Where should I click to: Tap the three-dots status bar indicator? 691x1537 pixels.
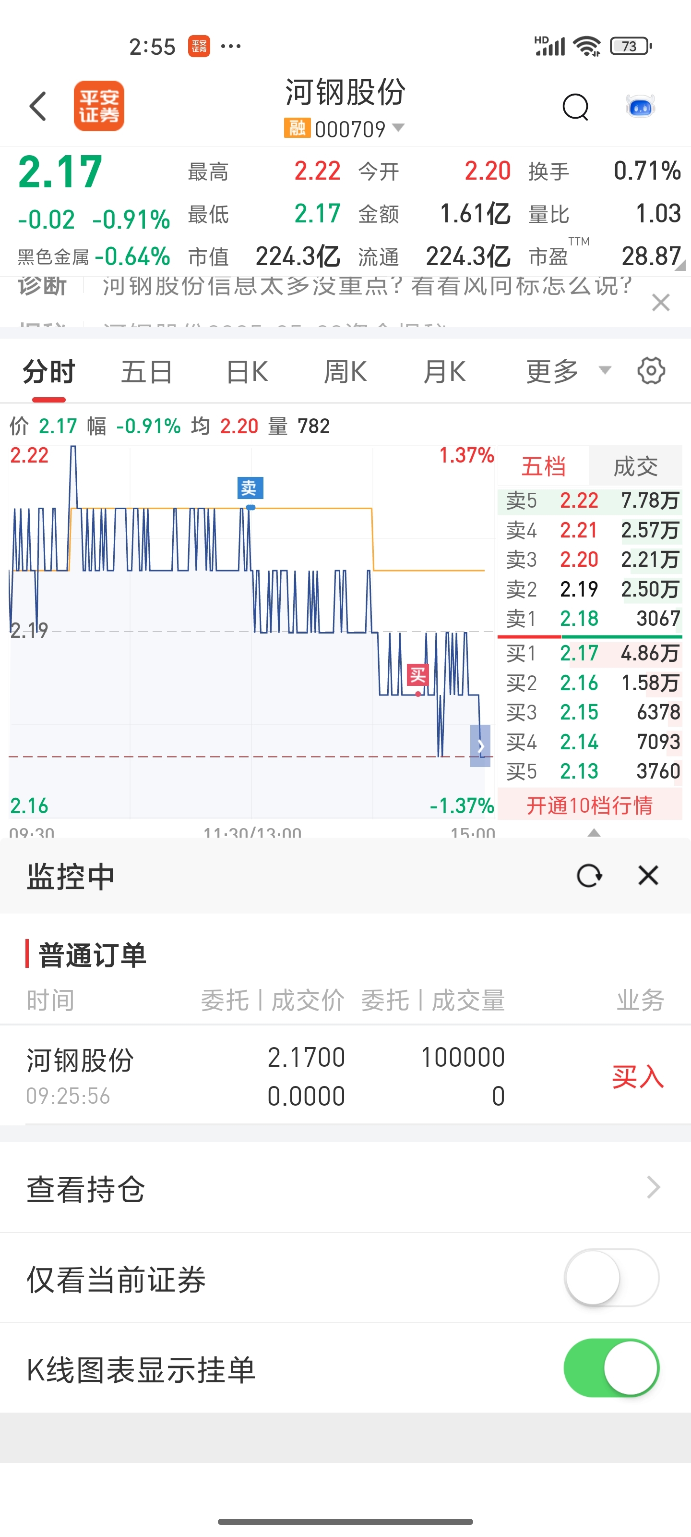coord(231,46)
